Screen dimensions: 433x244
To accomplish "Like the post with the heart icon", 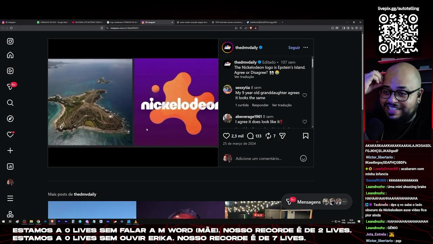I will (226, 136).
